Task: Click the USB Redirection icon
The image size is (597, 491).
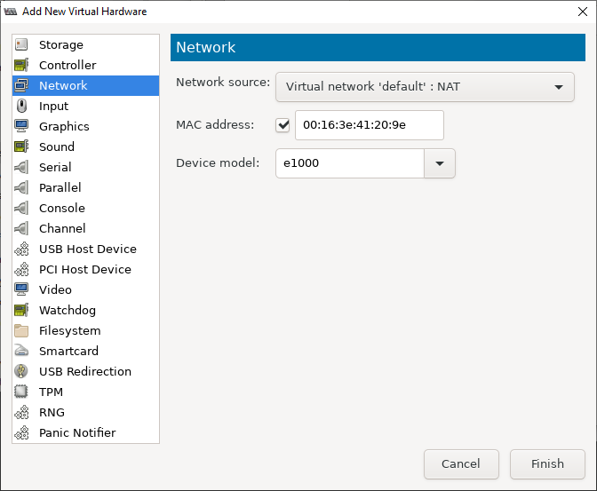Action: [x=22, y=371]
